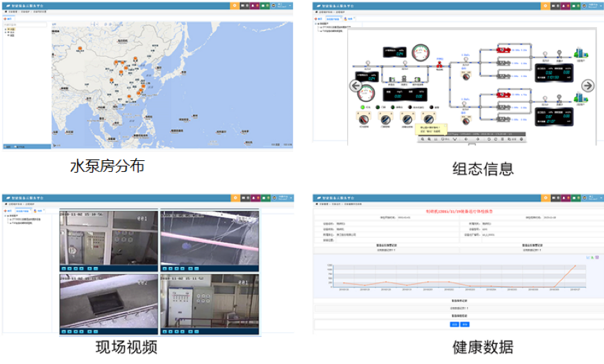Screen dimensions: 604x364
Task: Click last control button under top-left video
Action: pyautogui.click(x=96, y=268)
